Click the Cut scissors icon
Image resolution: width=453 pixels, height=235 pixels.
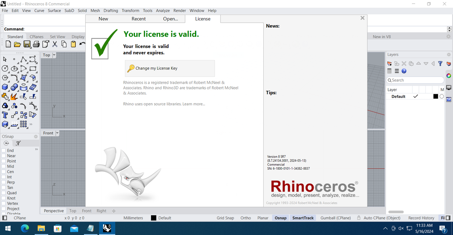55,44
